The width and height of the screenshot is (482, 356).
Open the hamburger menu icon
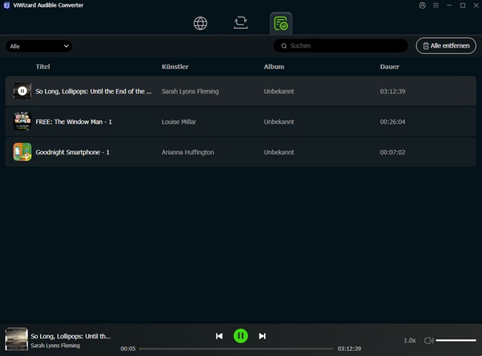click(x=436, y=5)
